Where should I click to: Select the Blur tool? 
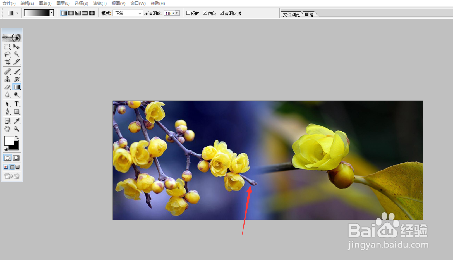[x=8, y=95]
